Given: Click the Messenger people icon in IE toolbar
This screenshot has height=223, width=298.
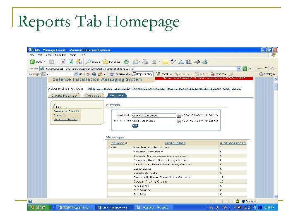Looking at the screenshot, I should point(205,62).
